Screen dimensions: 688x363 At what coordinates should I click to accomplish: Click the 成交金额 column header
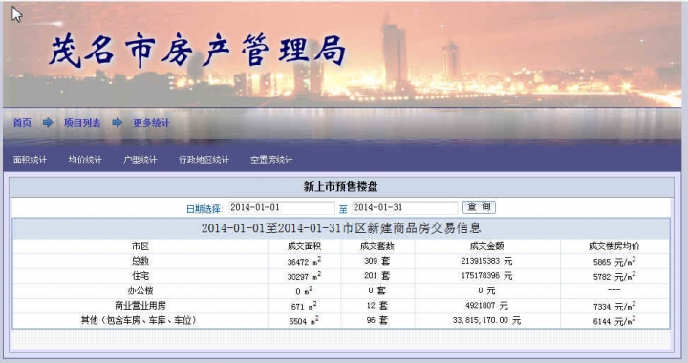coord(486,246)
